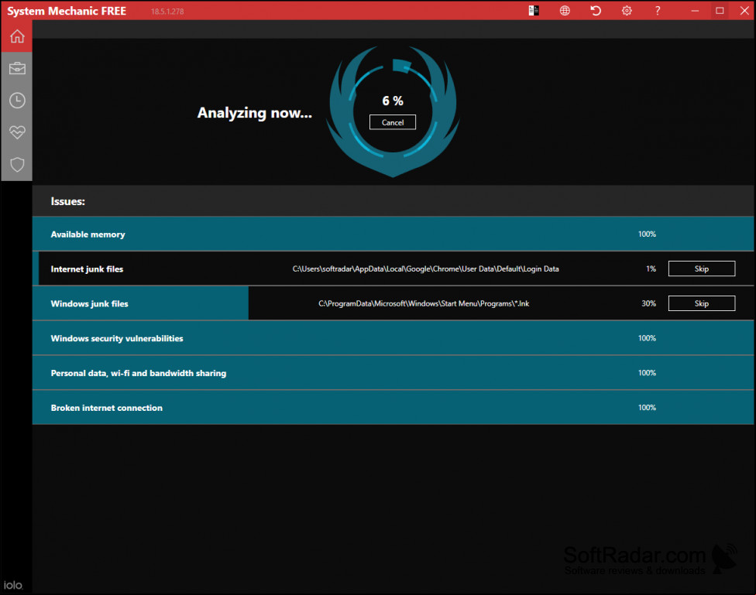Close the System Mechanic window

tap(744, 11)
